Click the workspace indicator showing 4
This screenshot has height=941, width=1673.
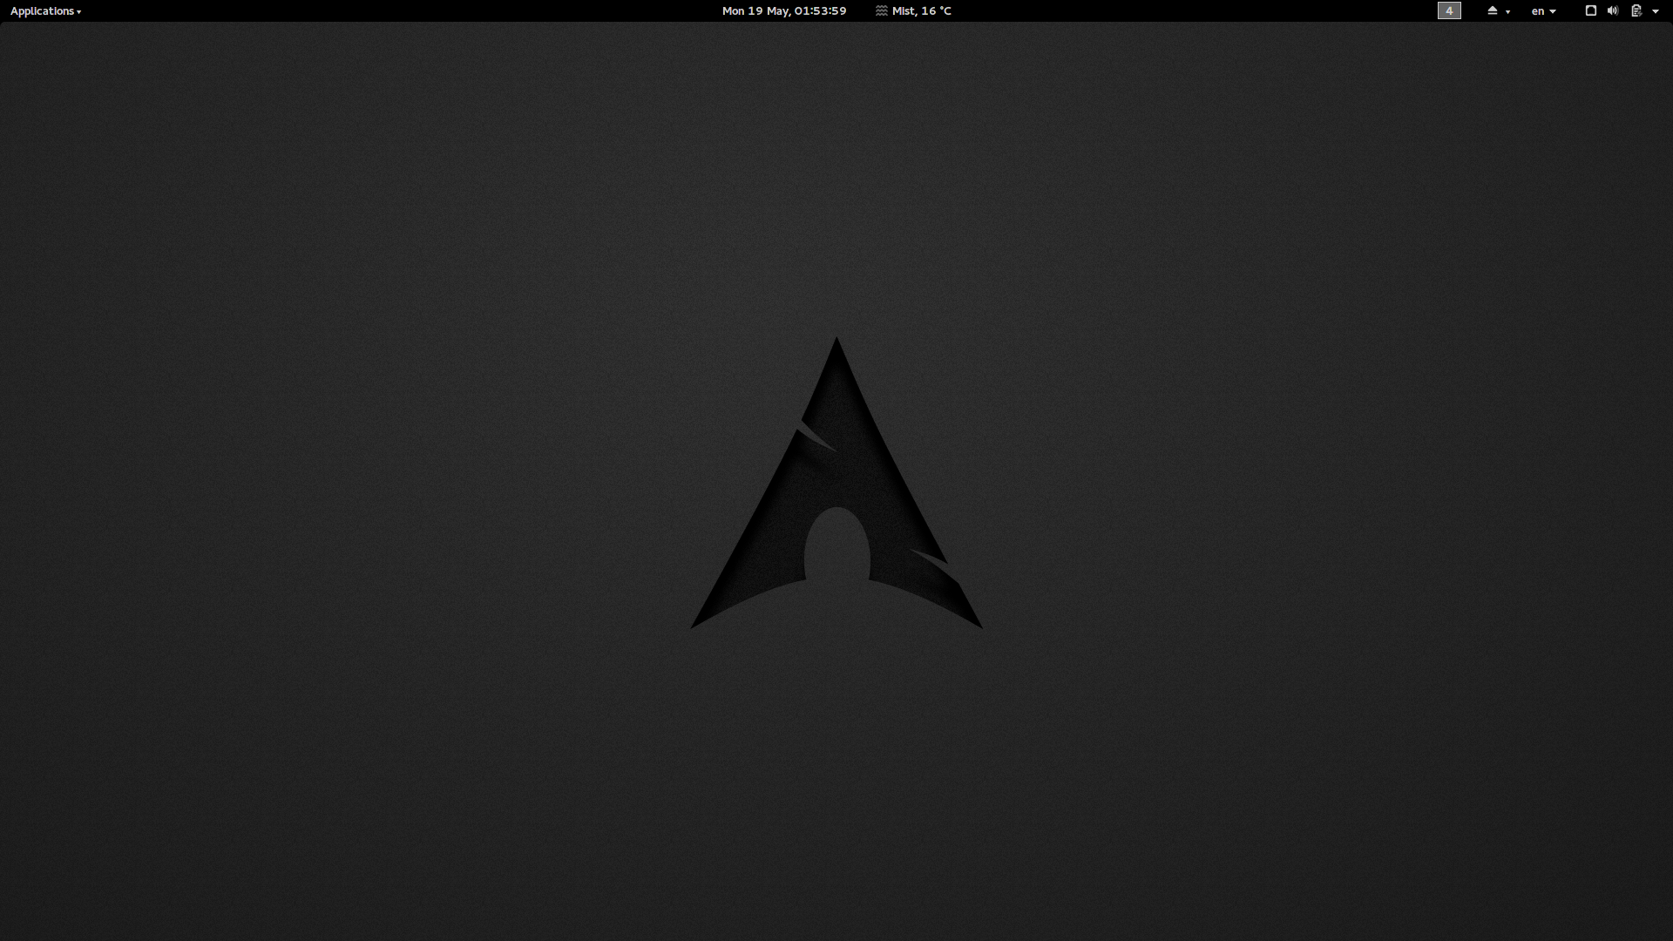pos(1449,10)
